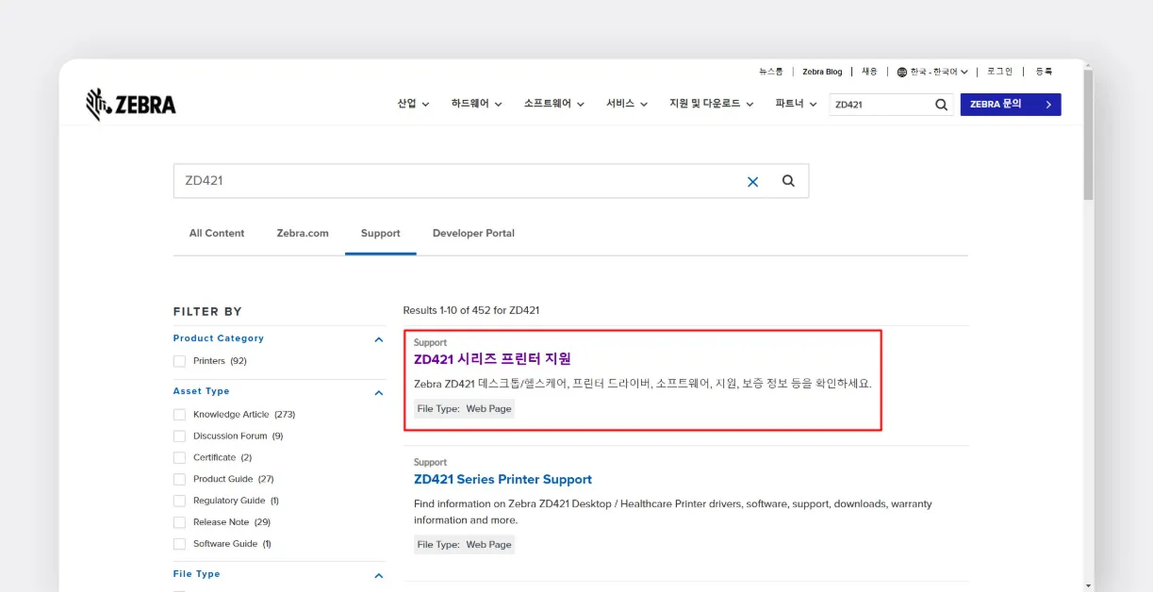Viewport: 1153px width, 592px height.
Task: Click "Results 1-10 of 452 for ZD421" text
Action: [471, 310]
